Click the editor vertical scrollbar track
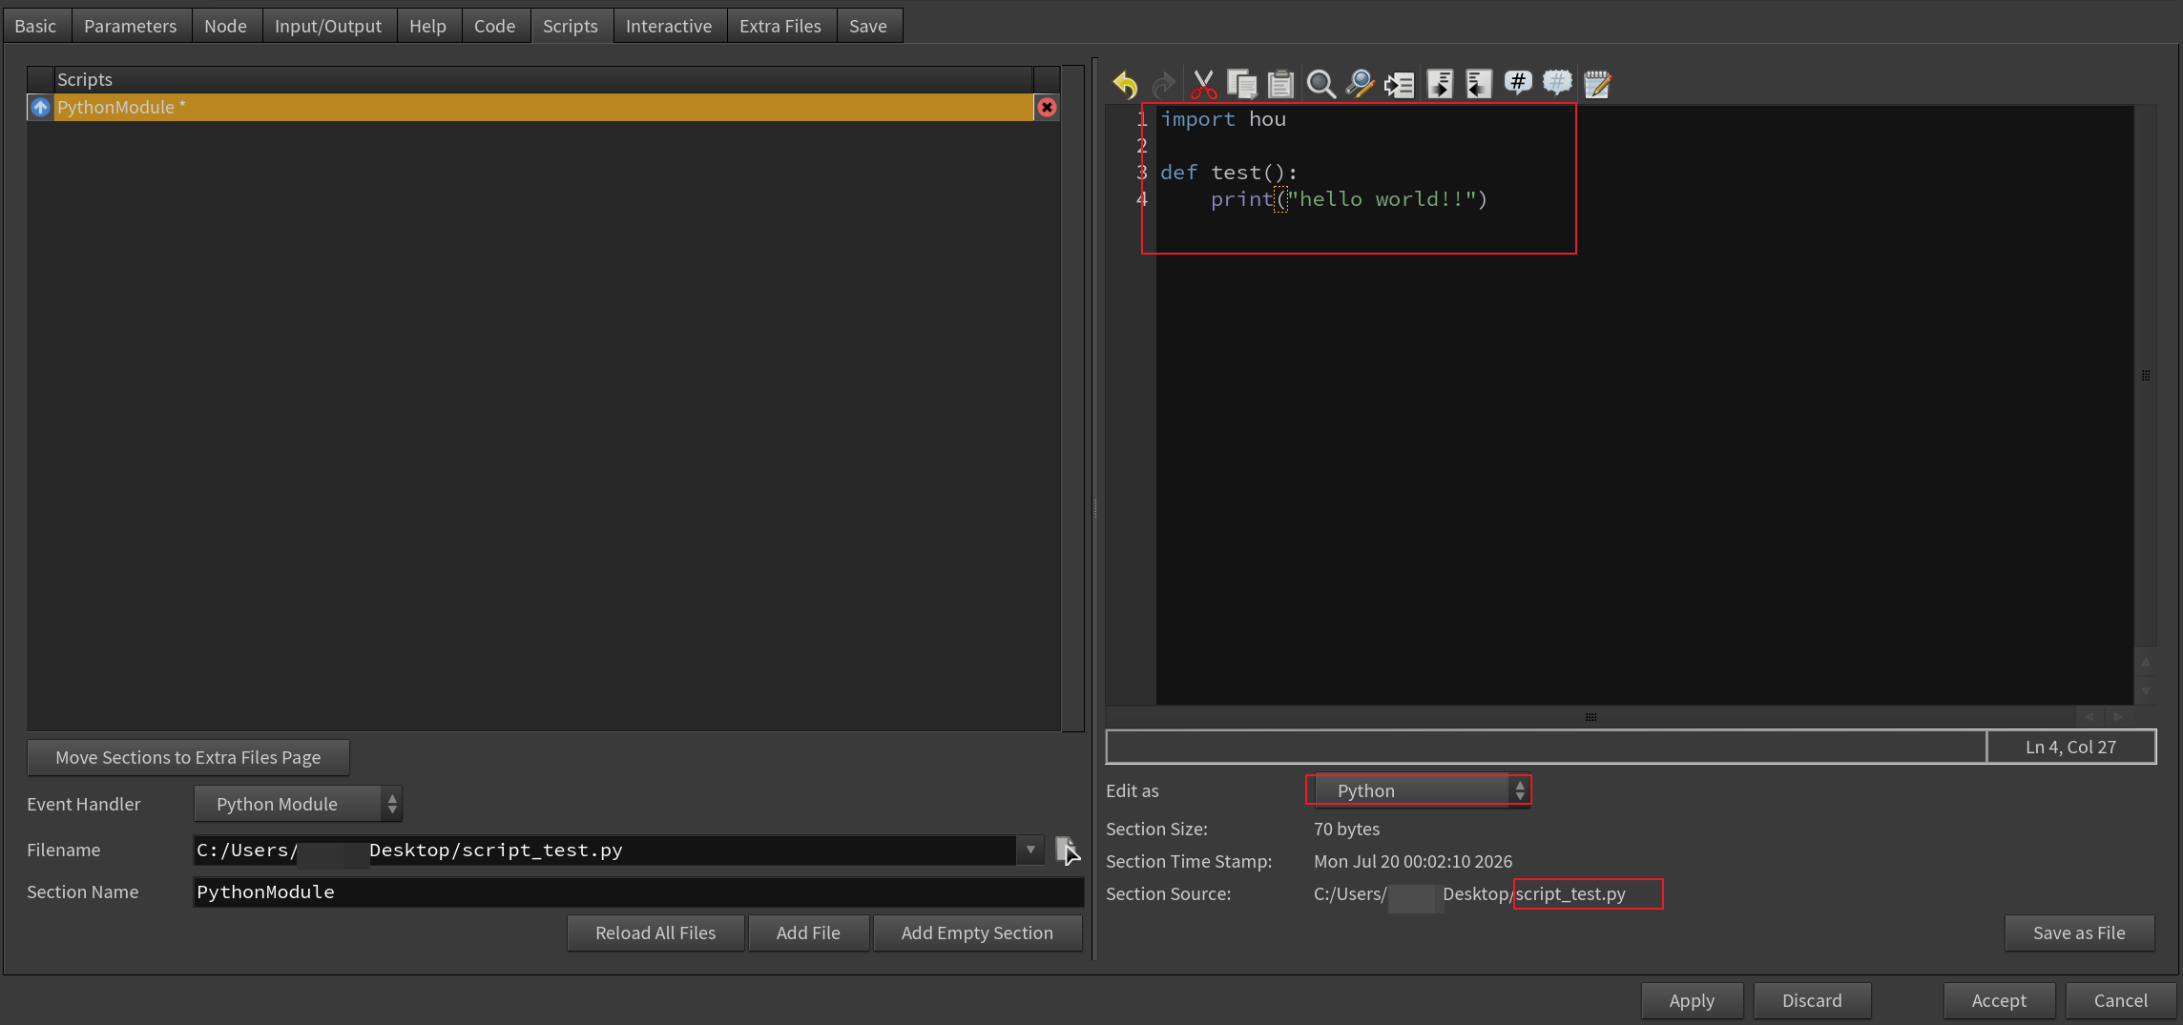 [x=2145, y=376]
